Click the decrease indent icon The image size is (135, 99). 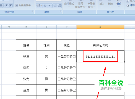(x=6, y=5)
